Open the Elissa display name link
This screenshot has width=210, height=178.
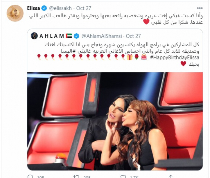[x=34, y=8]
